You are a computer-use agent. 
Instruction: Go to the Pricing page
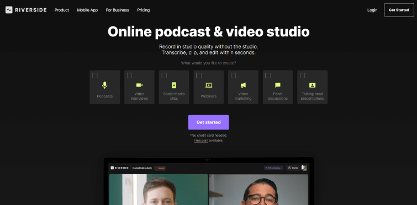pyautogui.click(x=144, y=10)
